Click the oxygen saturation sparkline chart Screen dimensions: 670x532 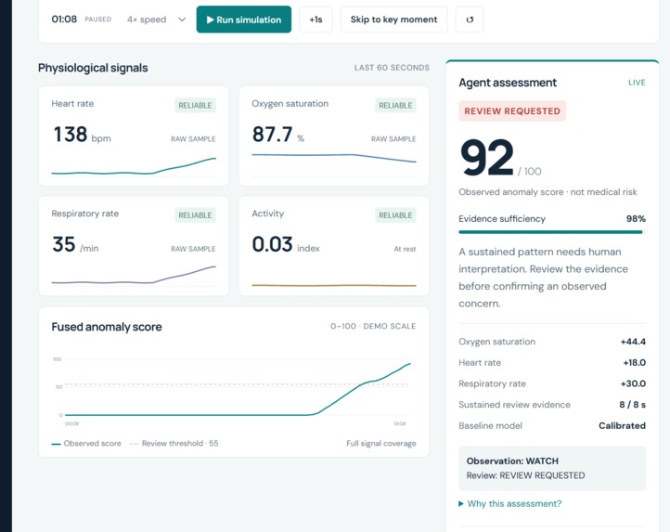click(334, 163)
